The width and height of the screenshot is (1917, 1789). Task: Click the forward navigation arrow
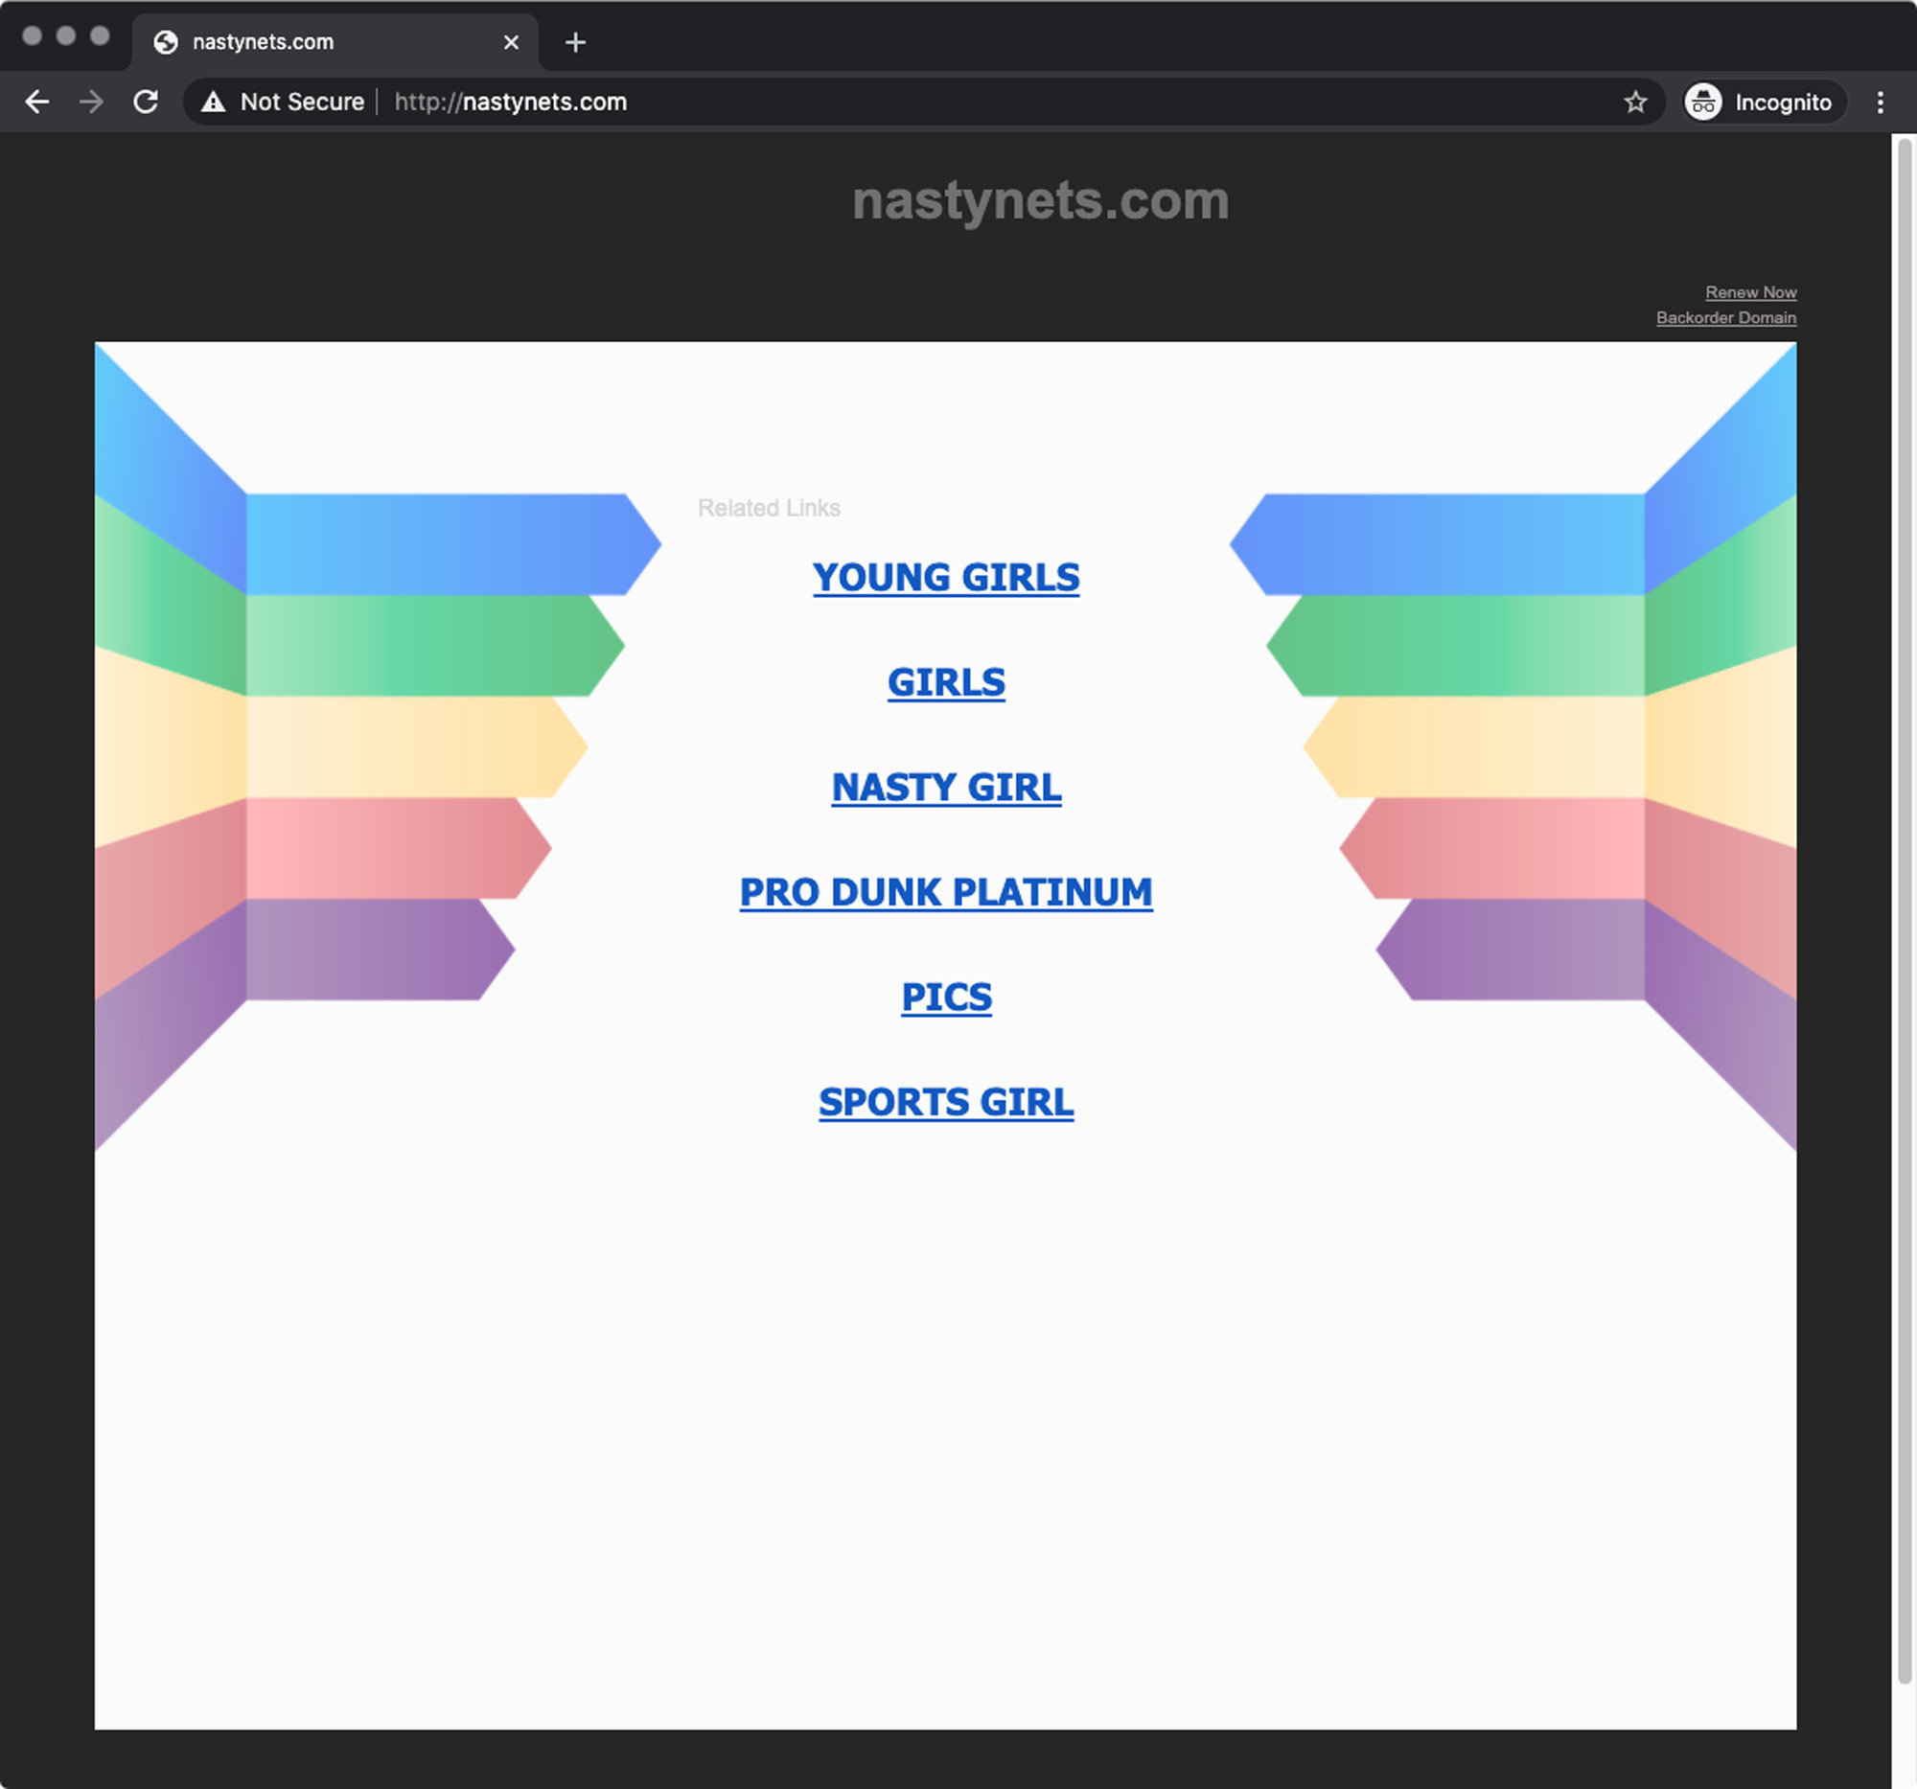(92, 103)
